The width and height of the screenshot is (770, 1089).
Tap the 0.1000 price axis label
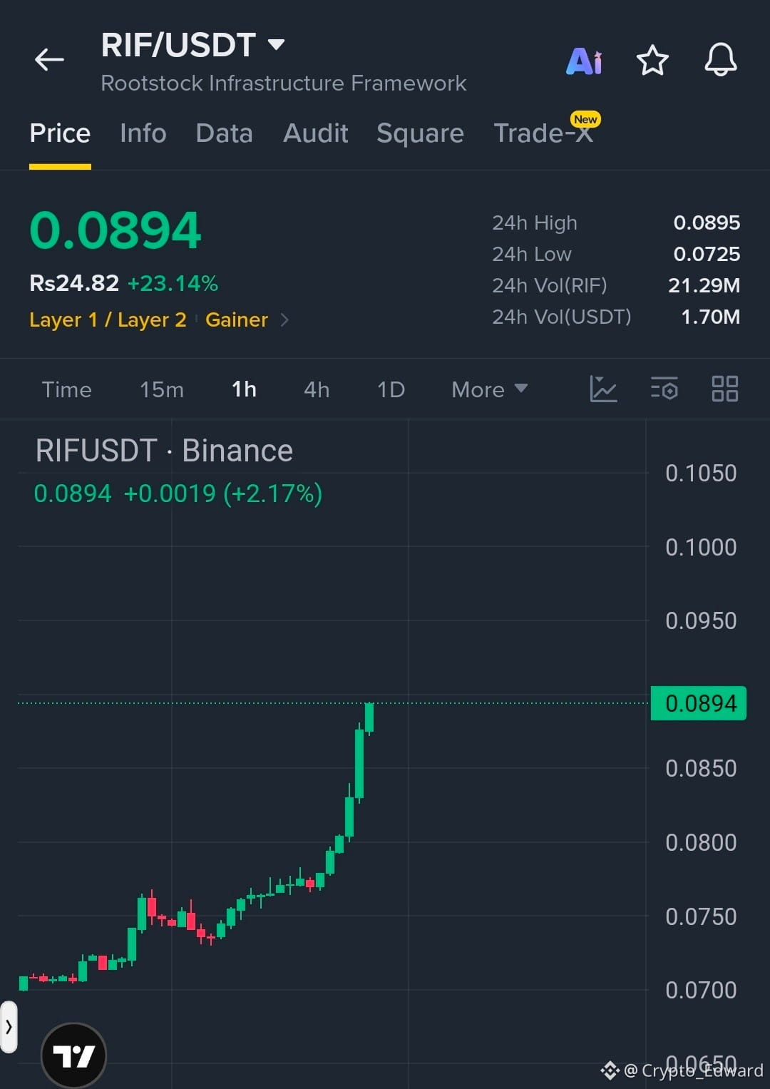coord(701,547)
